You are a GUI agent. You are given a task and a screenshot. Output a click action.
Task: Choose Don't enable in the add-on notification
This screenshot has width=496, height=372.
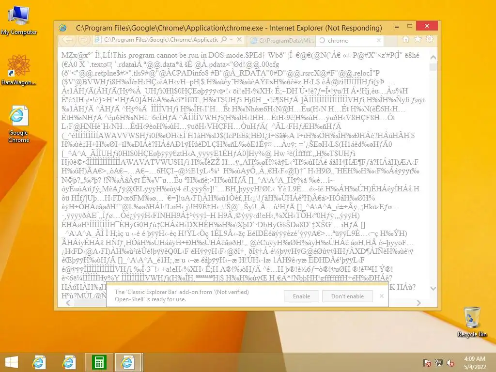click(x=347, y=296)
